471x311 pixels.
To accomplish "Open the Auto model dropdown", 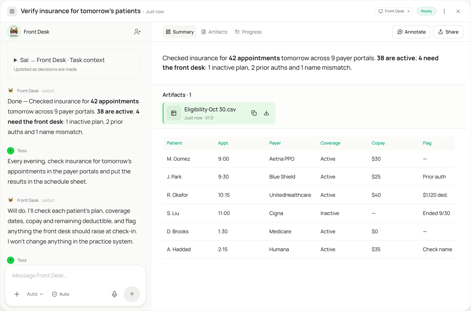I will tap(35, 294).
